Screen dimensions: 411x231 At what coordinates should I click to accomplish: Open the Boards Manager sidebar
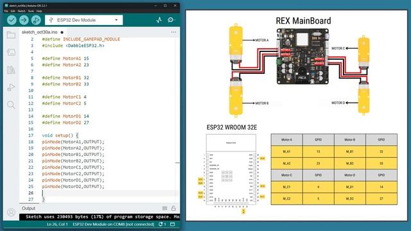(x=11, y=53)
